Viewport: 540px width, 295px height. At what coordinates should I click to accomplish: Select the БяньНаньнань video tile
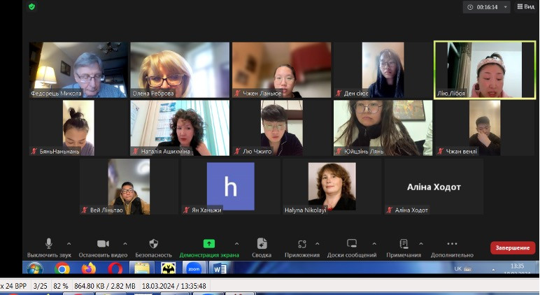78,128
